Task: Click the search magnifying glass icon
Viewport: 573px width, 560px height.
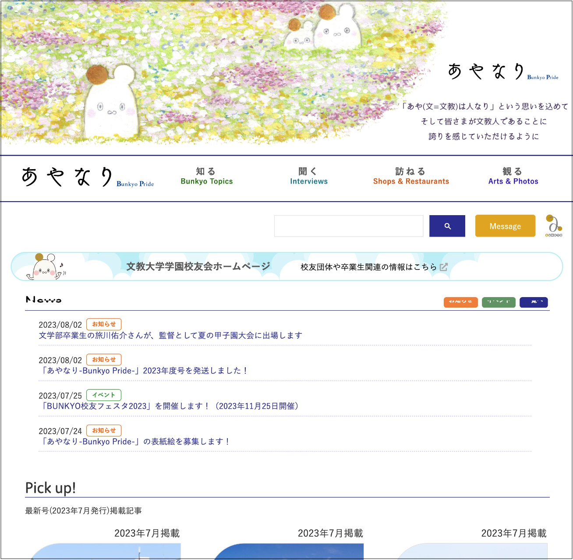Action: point(447,226)
